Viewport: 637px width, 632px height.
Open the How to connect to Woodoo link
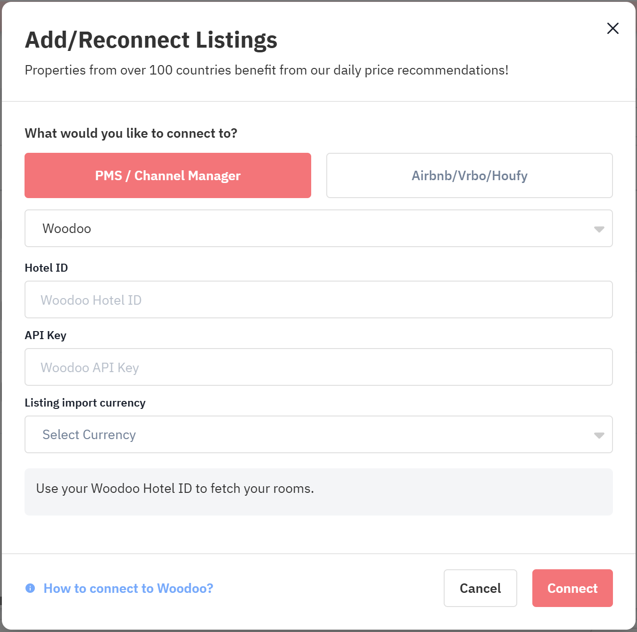point(128,588)
